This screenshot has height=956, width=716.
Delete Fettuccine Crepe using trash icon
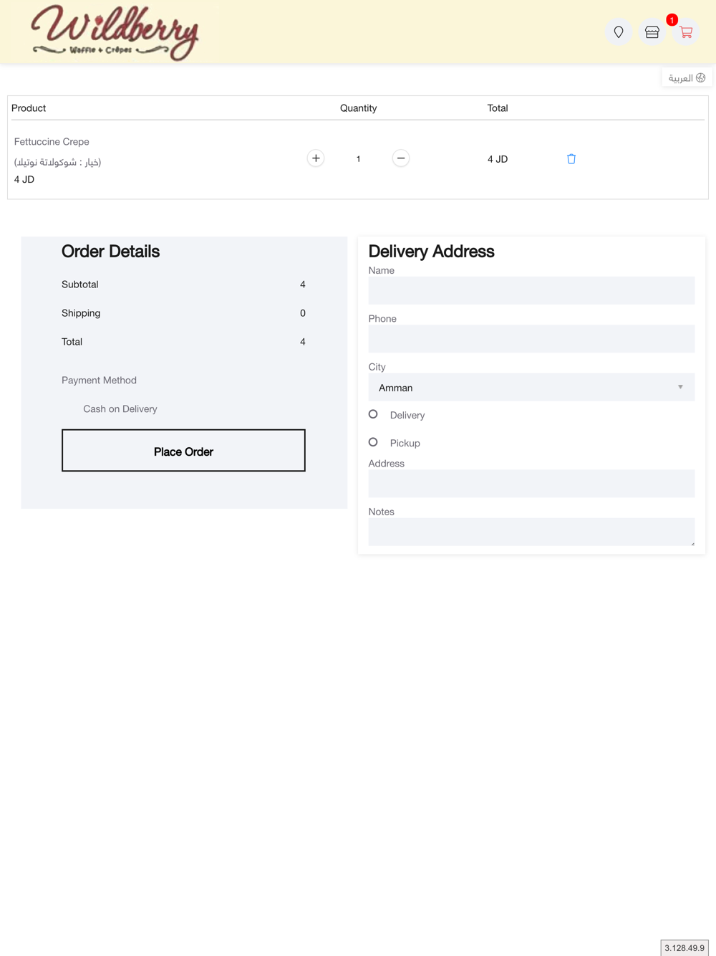pyautogui.click(x=571, y=159)
